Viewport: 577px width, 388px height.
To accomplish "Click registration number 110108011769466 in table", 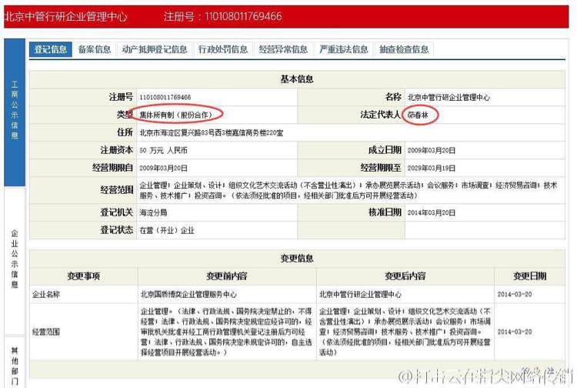I will [x=165, y=97].
